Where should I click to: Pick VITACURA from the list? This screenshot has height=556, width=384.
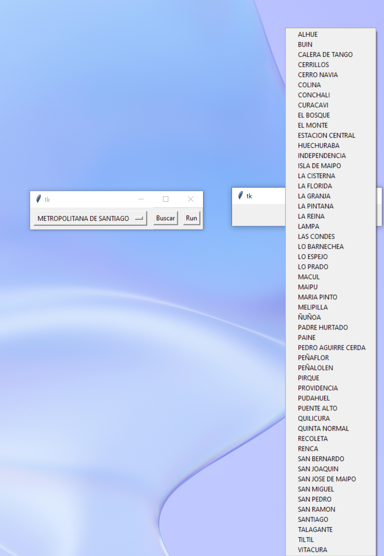[x=331, y=550]
